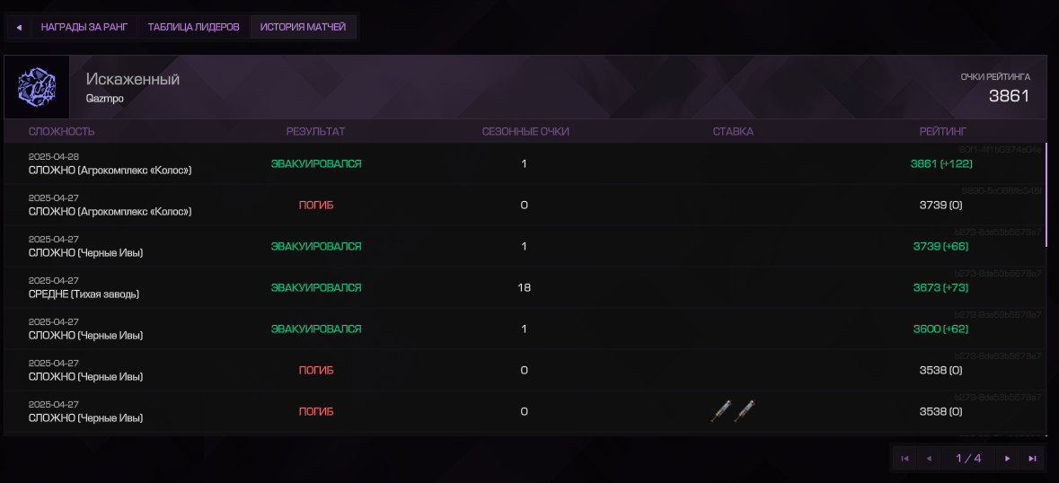Select the 2025-04-28 Агрокомплекс «Колос» match row
This screenshot has height=483, width=1059.
(525, 164)
